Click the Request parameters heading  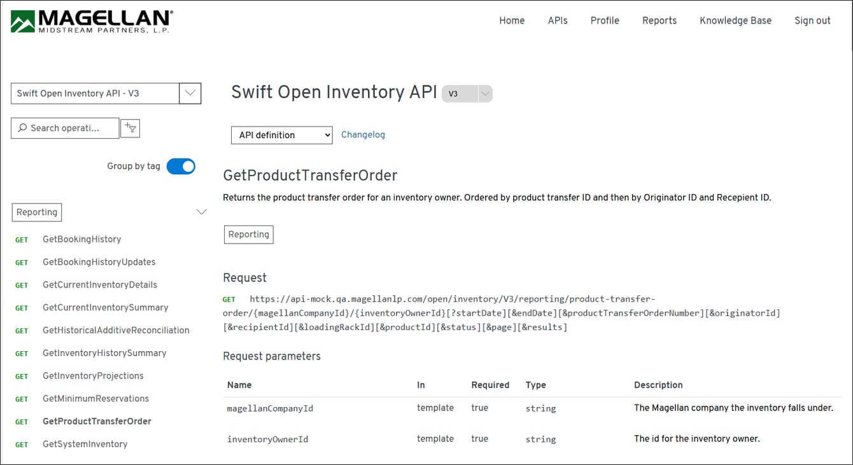272,356
